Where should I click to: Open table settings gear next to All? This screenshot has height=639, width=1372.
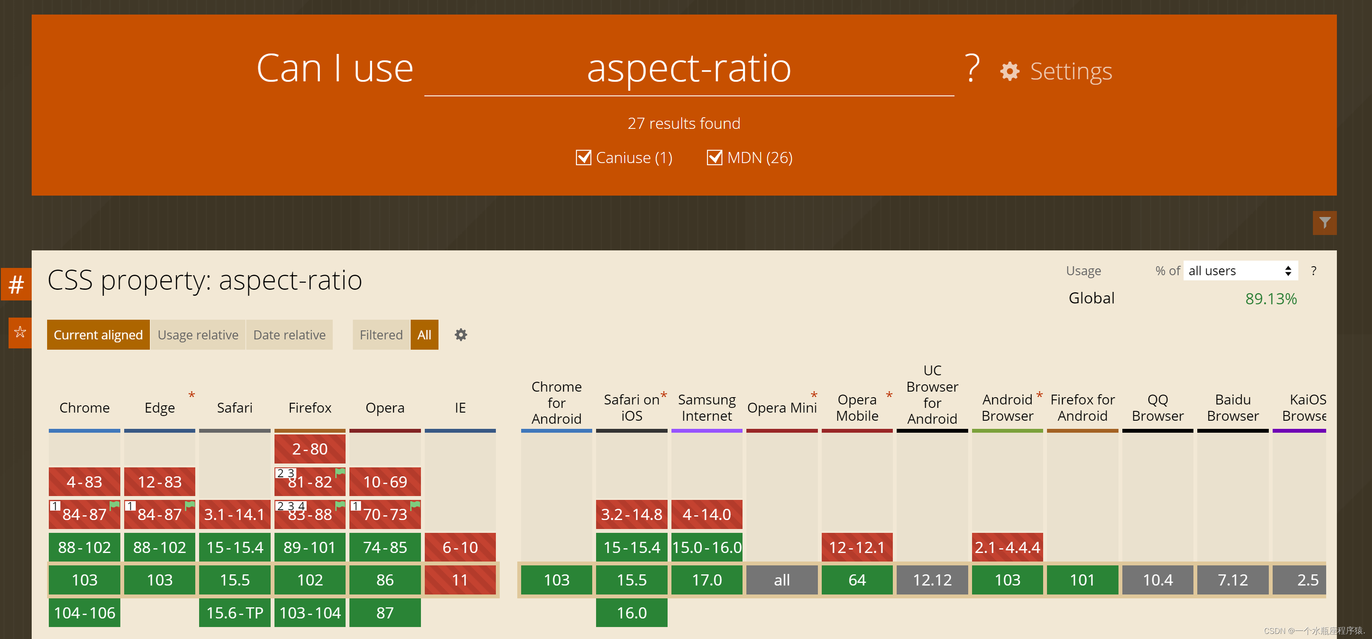(x=461, y=334)
